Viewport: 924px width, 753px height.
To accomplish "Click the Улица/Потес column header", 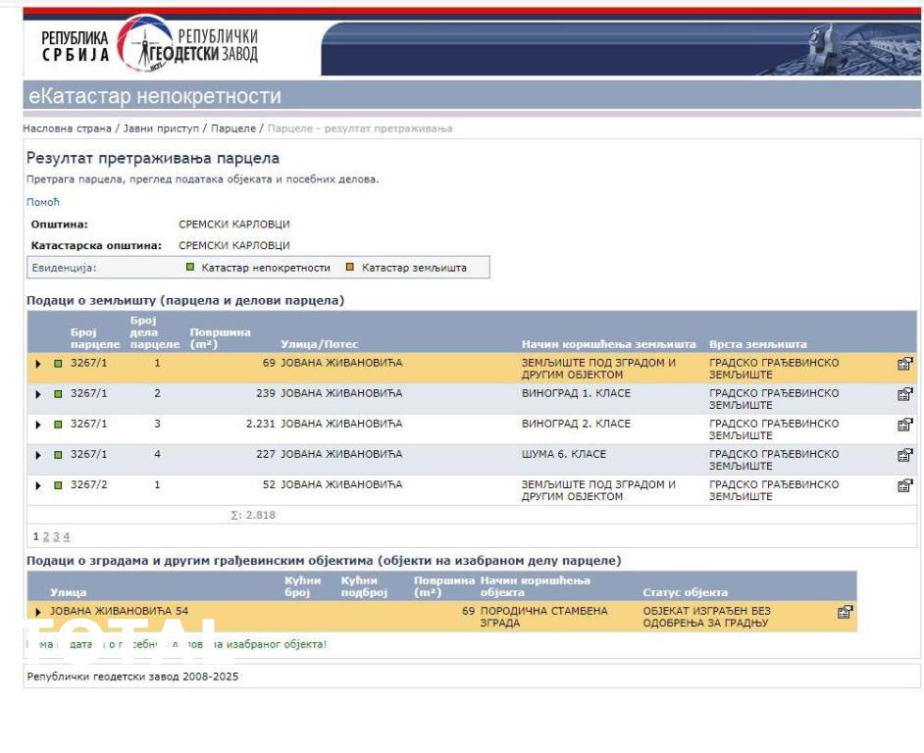I will [320, 344].
